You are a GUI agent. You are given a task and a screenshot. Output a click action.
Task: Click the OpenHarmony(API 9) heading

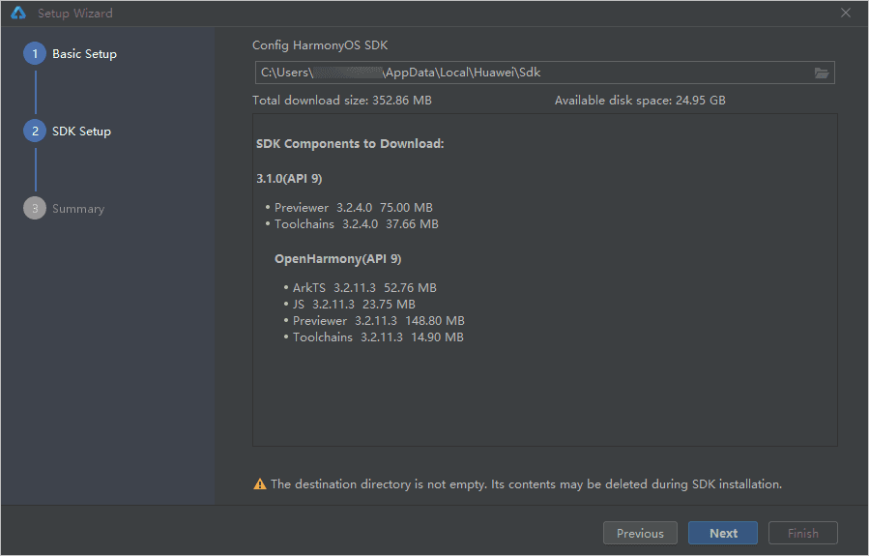337,259
